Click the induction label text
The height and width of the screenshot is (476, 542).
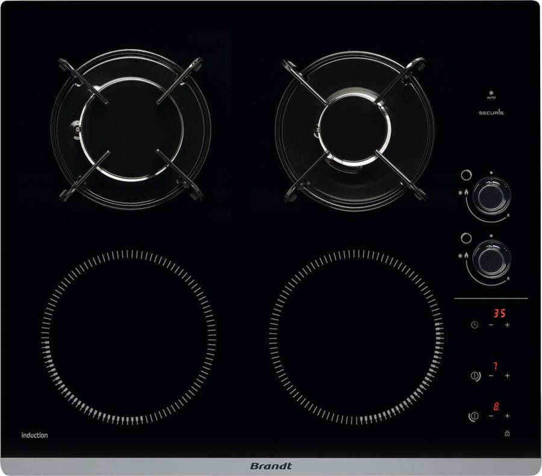(34, 435)
